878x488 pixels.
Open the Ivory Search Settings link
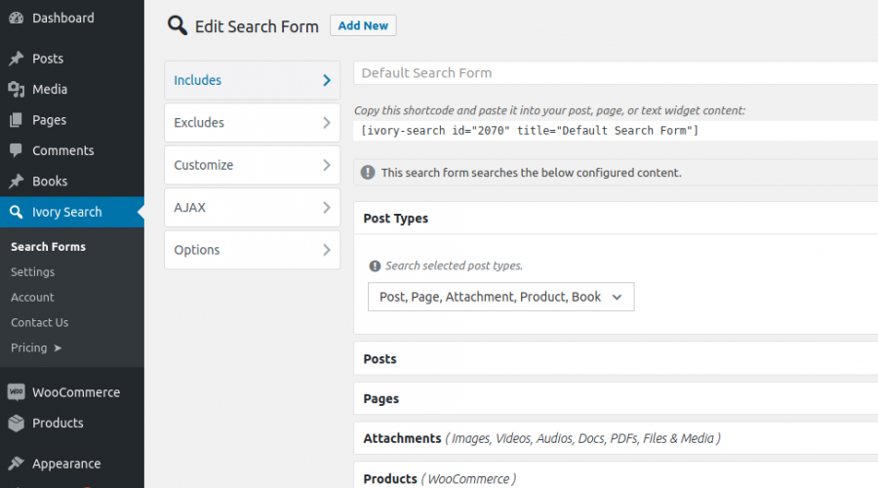(32, 271)
